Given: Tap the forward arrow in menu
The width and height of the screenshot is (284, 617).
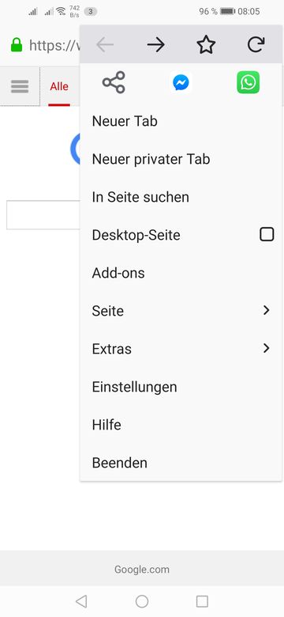Looking at the screenshot, I should [x=155, y=45].
